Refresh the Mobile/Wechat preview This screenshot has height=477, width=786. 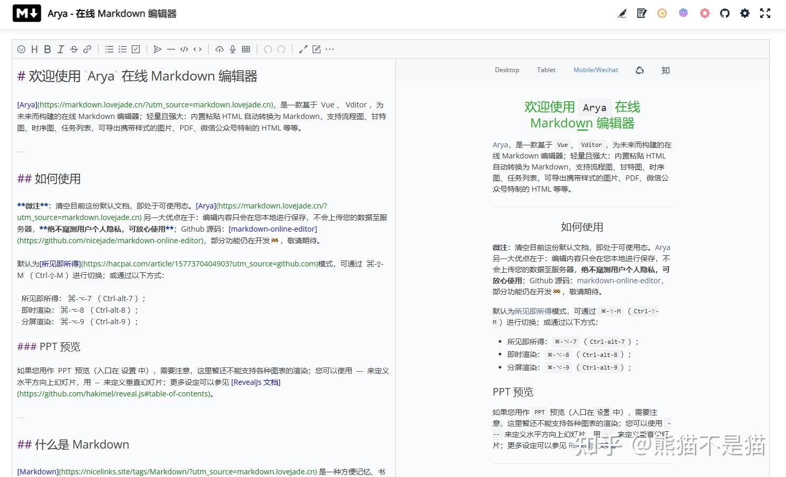(639, 69)
